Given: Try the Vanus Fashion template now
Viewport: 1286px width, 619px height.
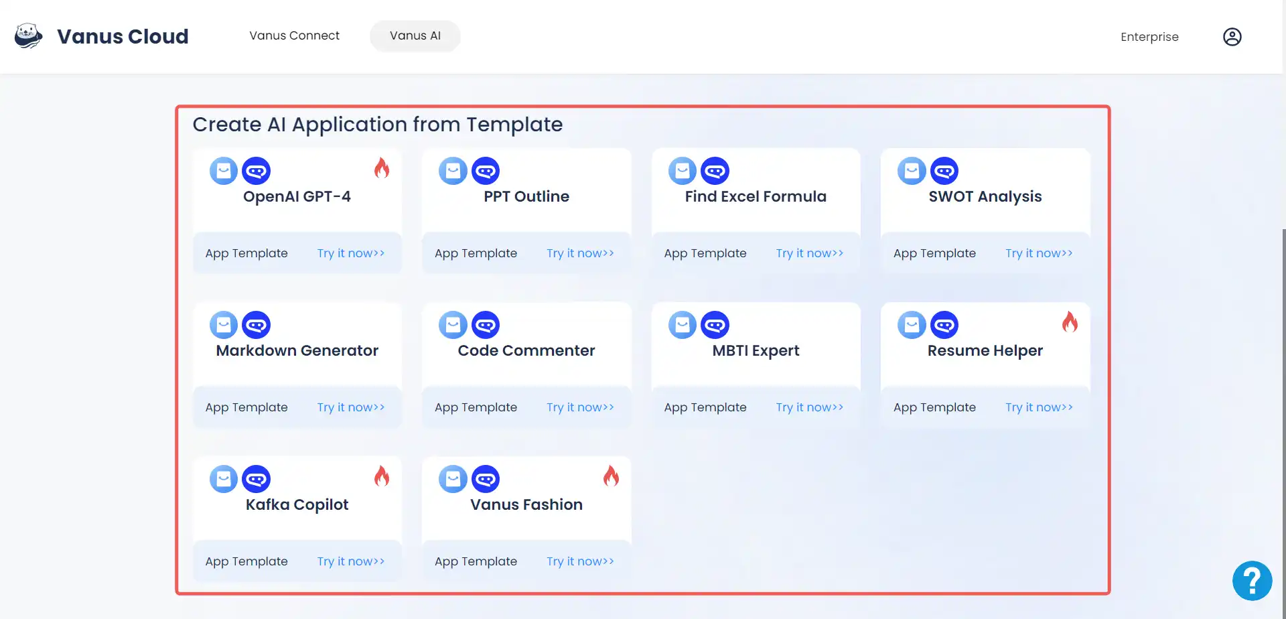Looking at the screenshot, I should pos(580,561).
